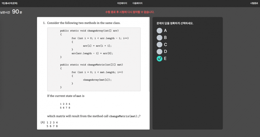
Task: Click the 90 minutes remaining timer
Action: [x=11, y=12]
